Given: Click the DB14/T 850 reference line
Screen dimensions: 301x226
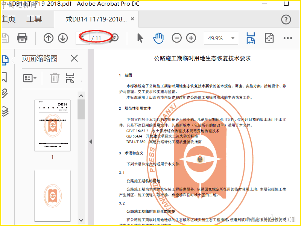Looking at the screenshot, I should coord(164,142).
